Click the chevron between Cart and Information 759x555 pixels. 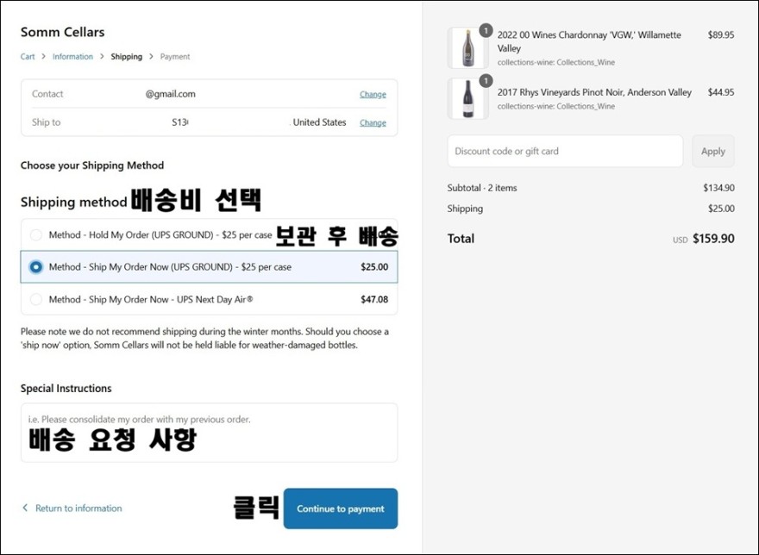44,56
